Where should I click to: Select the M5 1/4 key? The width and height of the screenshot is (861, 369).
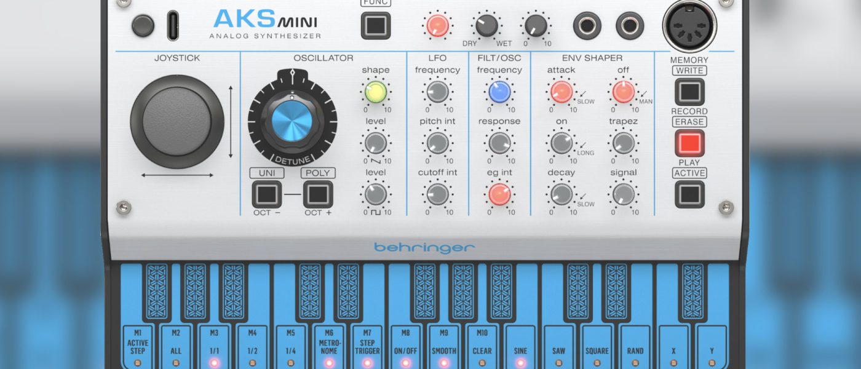point(291,347)
